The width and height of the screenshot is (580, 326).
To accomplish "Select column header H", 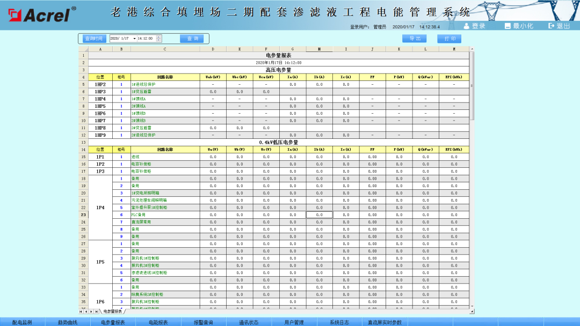I will 319,49.
